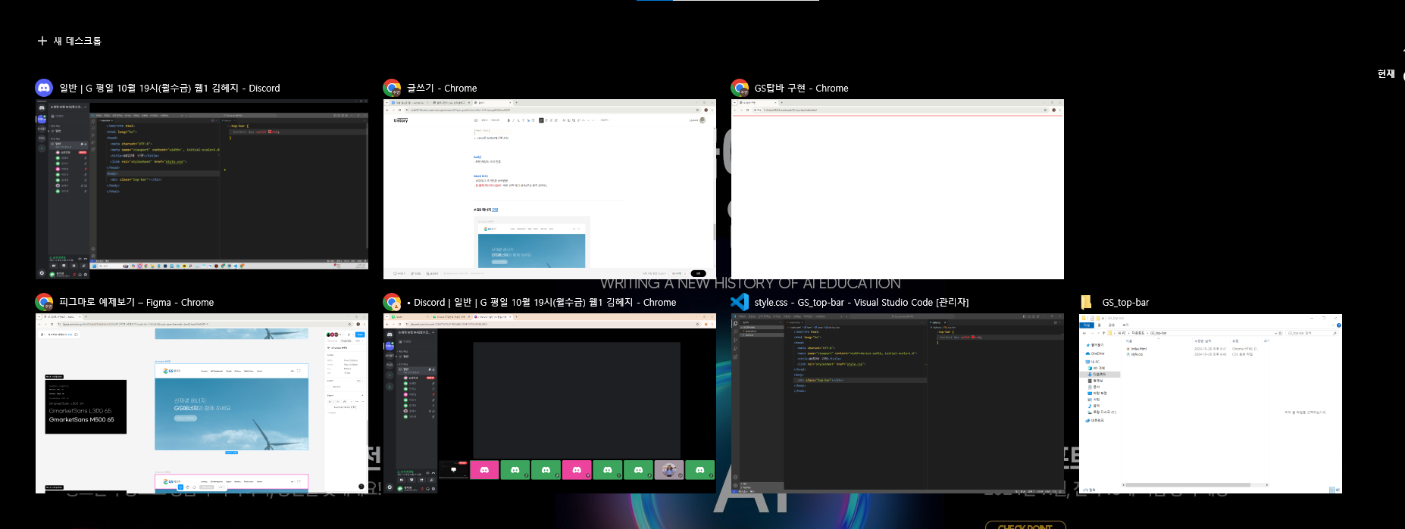Viewport: 1405px width, 529px height.
Task: Click the title '피그마로 예제보기 – Figma - Chrome'
Action: tap(136, 302)
